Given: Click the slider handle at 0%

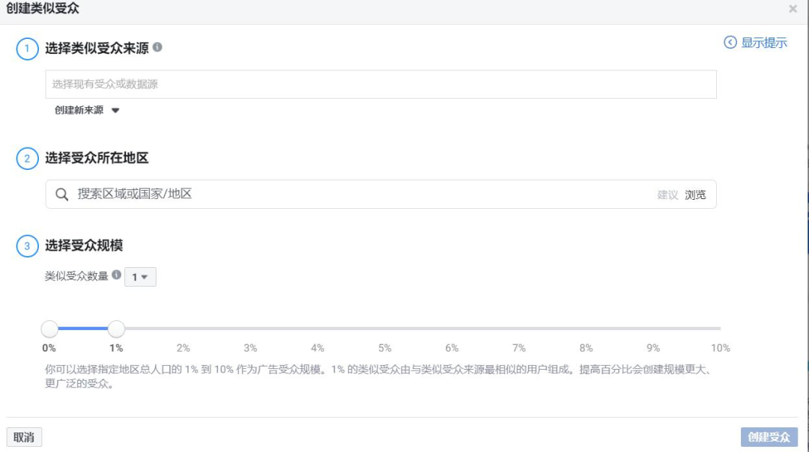Looking at the screenshot, I should (49, 329).
